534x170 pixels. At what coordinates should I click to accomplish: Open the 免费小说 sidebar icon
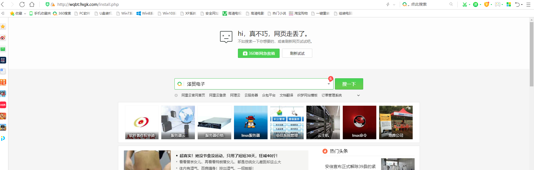click(3, 82)
